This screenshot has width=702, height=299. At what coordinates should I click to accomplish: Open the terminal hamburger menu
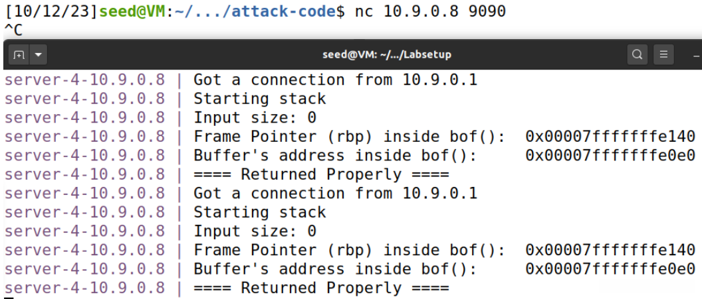tap(663, 54)
